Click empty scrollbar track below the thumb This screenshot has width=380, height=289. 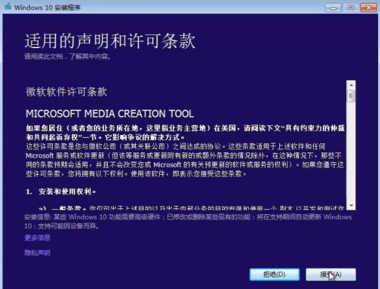[351, 152]
